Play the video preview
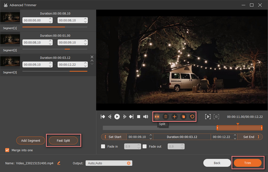Viewport: 268px width, 172px height. coord(117,116)
